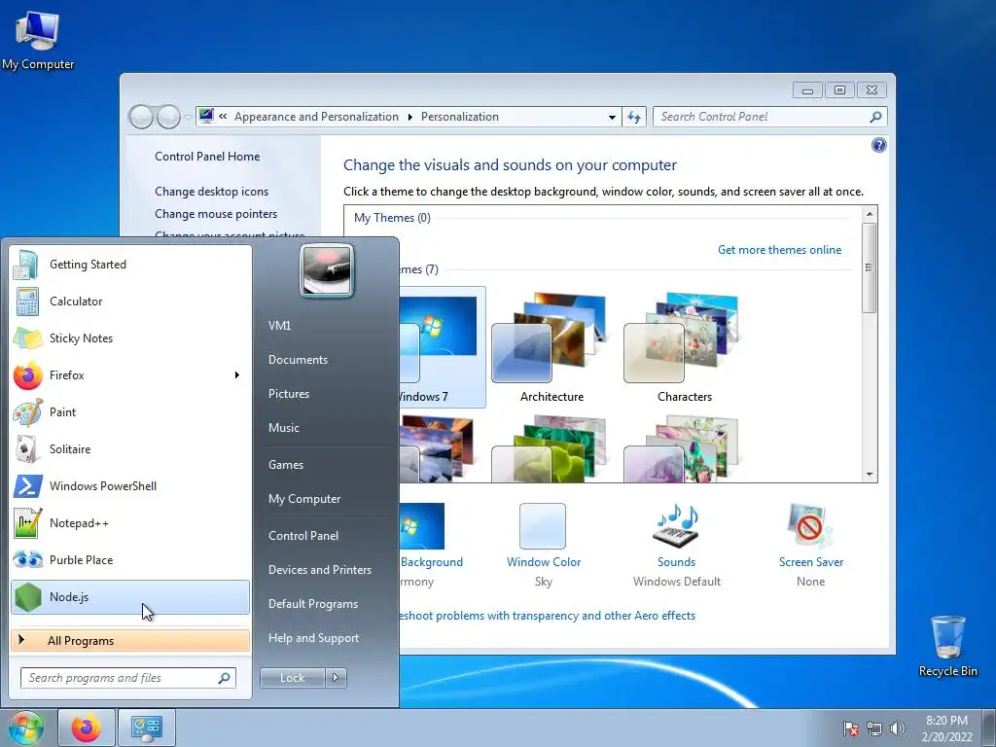Viewport: 996px width, 747px height.
Task: Open Devices and Printers
Action: point(319,570)
